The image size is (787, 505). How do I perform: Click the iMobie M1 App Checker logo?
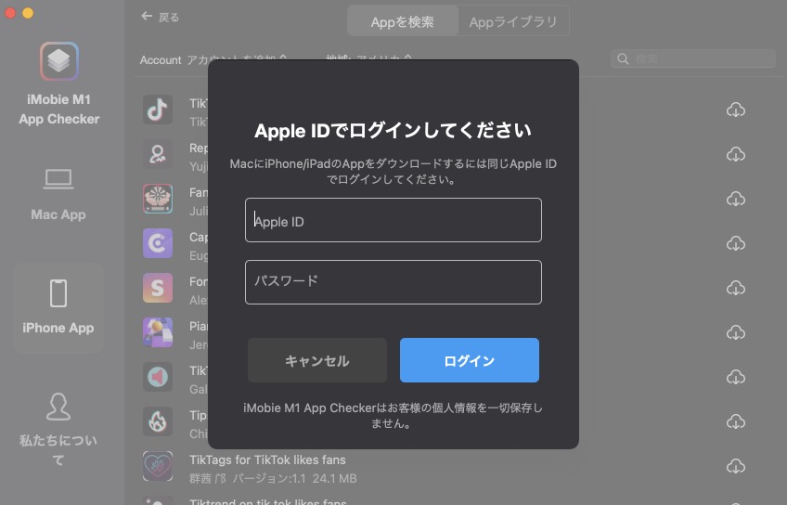coord(58,61)
